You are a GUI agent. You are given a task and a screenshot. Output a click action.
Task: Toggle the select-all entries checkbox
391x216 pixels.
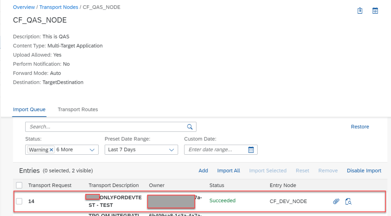[19, 186]
